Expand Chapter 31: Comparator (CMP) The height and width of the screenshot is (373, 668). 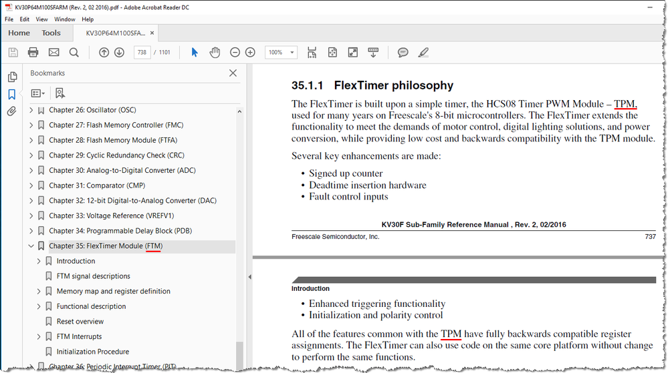click(x=31, y=185)
